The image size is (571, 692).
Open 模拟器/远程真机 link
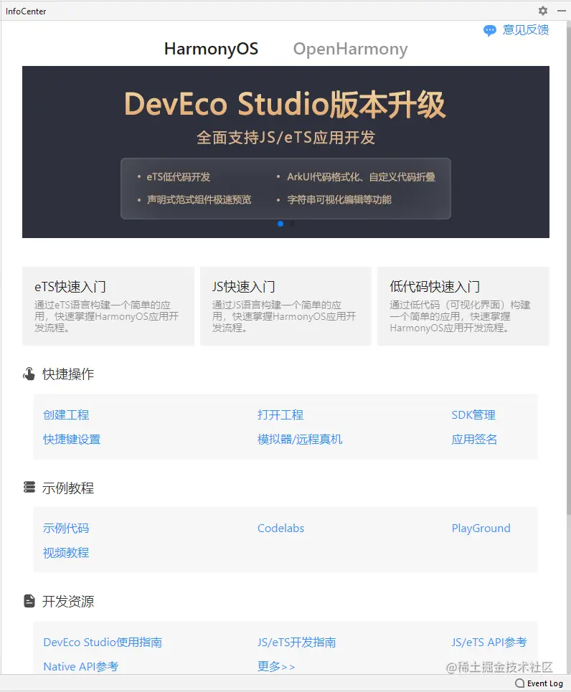click(300, 439)
